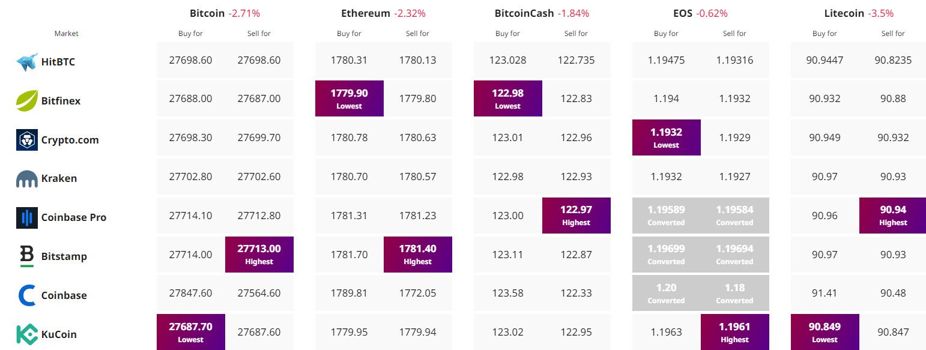
Task: Click Coinbase Pro highest Litecoin sell 90.94
Action: tap(894, 216)
